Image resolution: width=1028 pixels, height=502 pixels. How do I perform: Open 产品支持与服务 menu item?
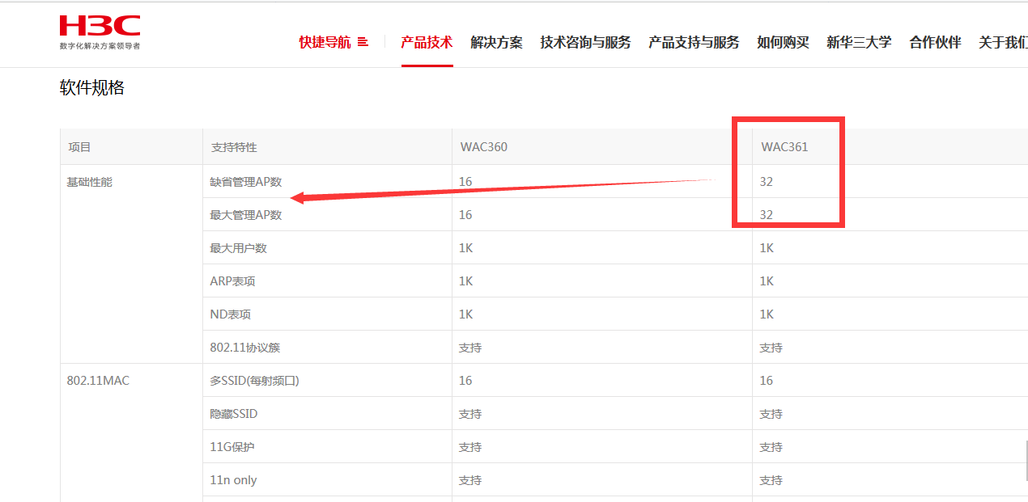tap(694, 42)
